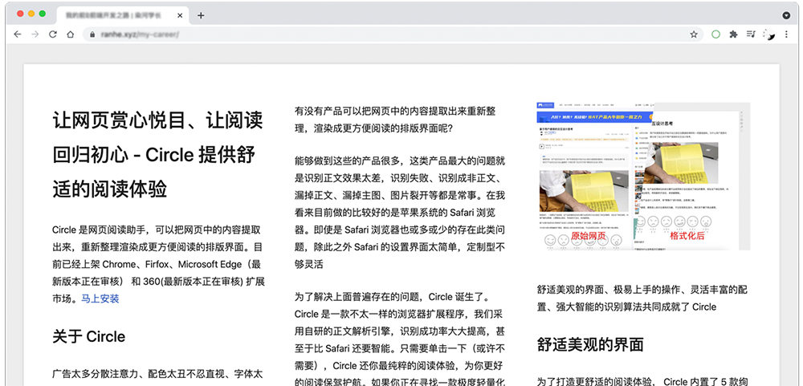The width and height of the screenshot is (803, 386).
Task: Reload the current page
Action: click(52, 35)
